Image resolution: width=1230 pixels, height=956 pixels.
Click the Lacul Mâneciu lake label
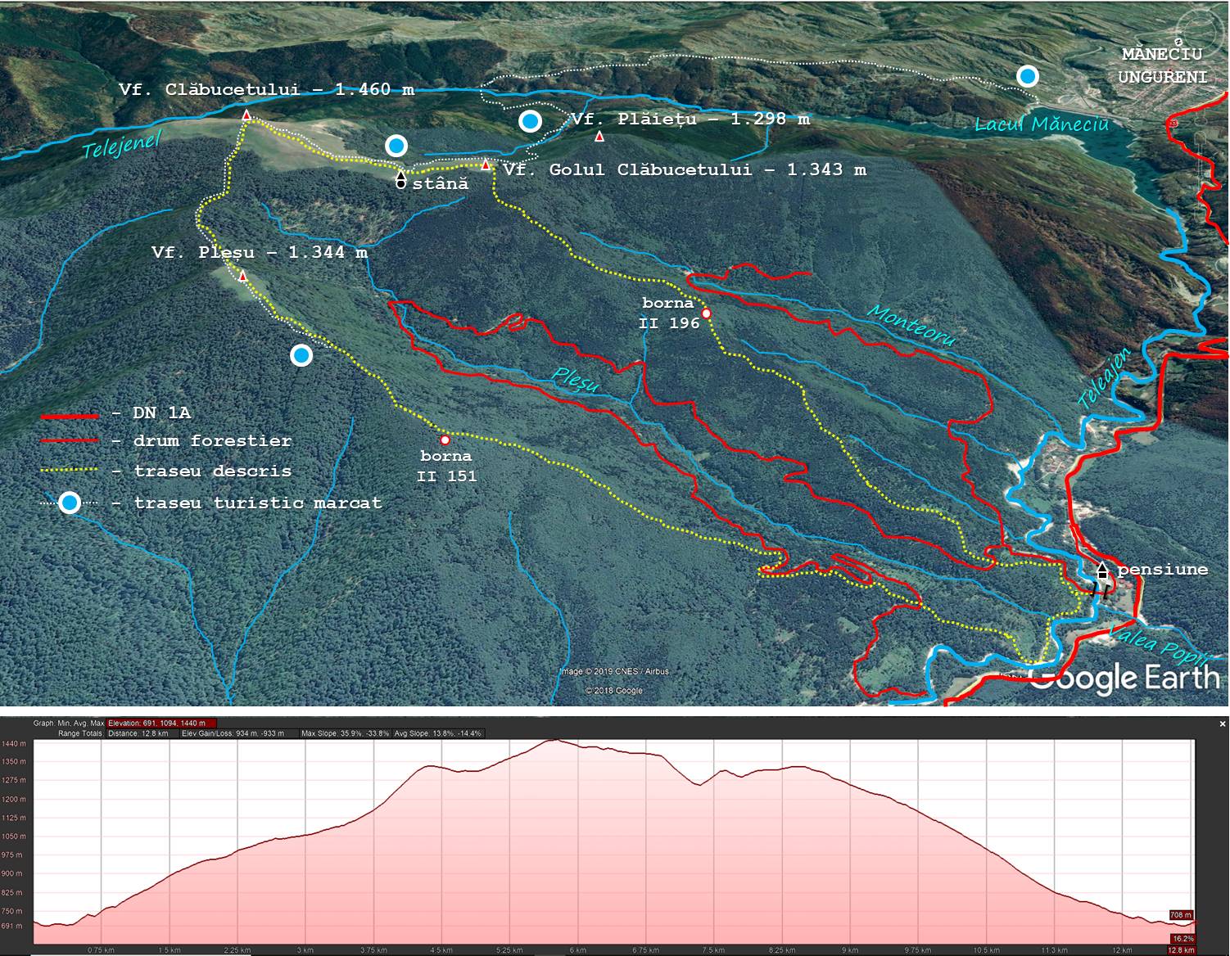(1041, 124)
